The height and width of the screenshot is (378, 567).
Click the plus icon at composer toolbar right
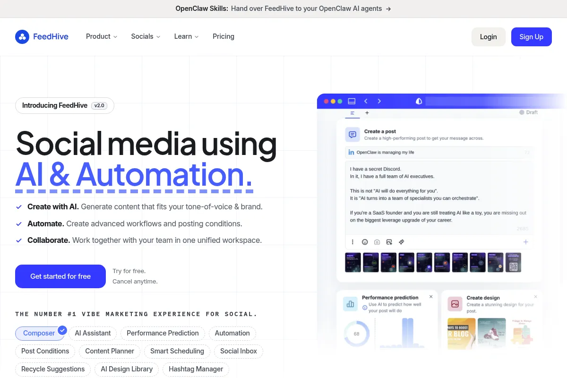click(x=525, y=242)
